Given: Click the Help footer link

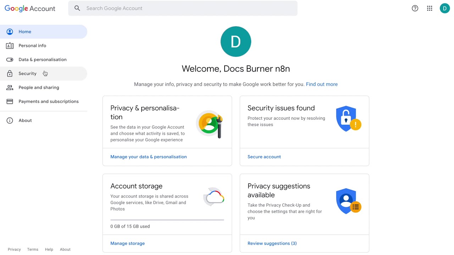Looking at the screenshot, I should coord(49,249).
